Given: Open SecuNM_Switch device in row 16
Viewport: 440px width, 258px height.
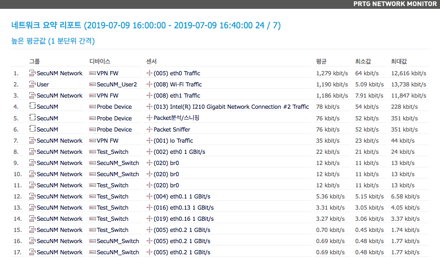Looking at the screenshot, I should (x=118, y=241).
